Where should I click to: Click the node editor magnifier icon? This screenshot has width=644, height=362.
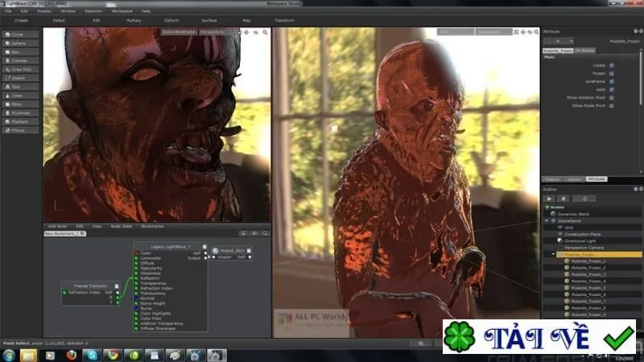pyautogui.click(x=266, y=233)
